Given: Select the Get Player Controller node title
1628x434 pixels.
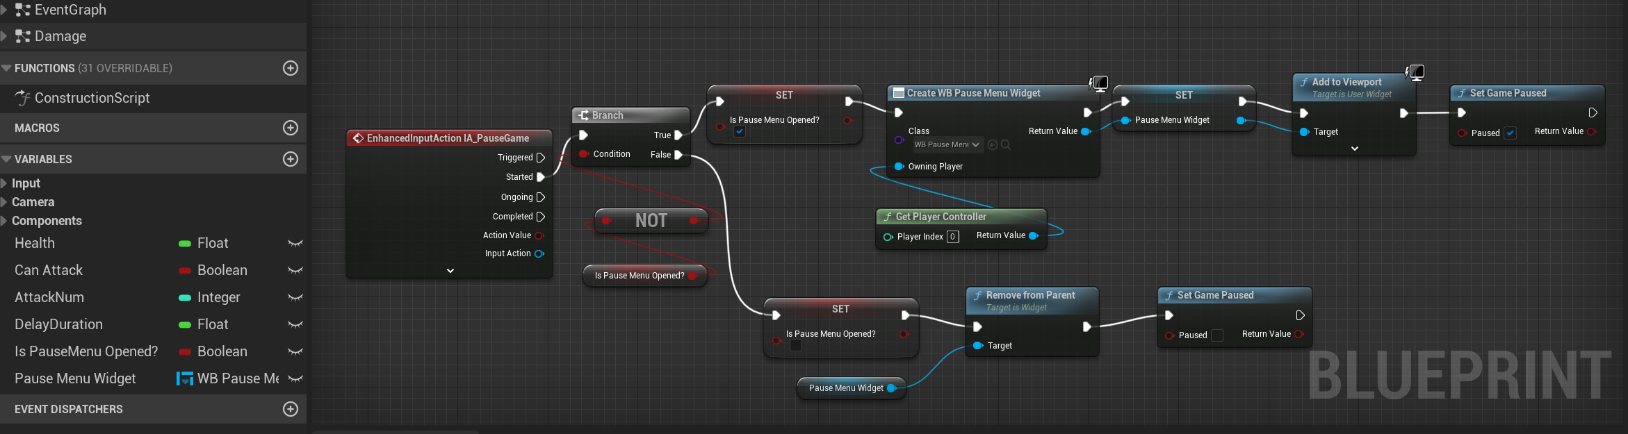Looking at the screenshot, I should (x=941, y=217).
